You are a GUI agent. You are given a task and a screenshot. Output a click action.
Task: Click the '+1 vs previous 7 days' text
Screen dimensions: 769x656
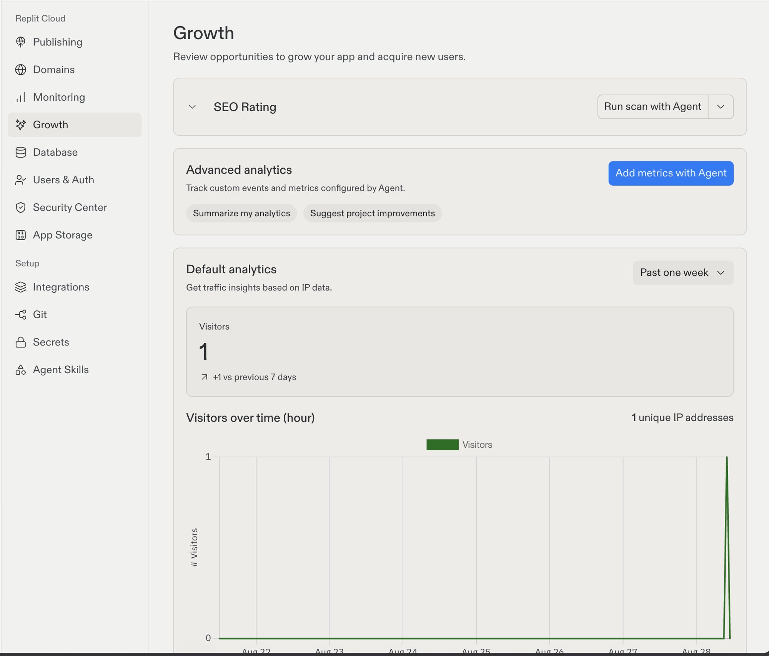click(255, 377)
